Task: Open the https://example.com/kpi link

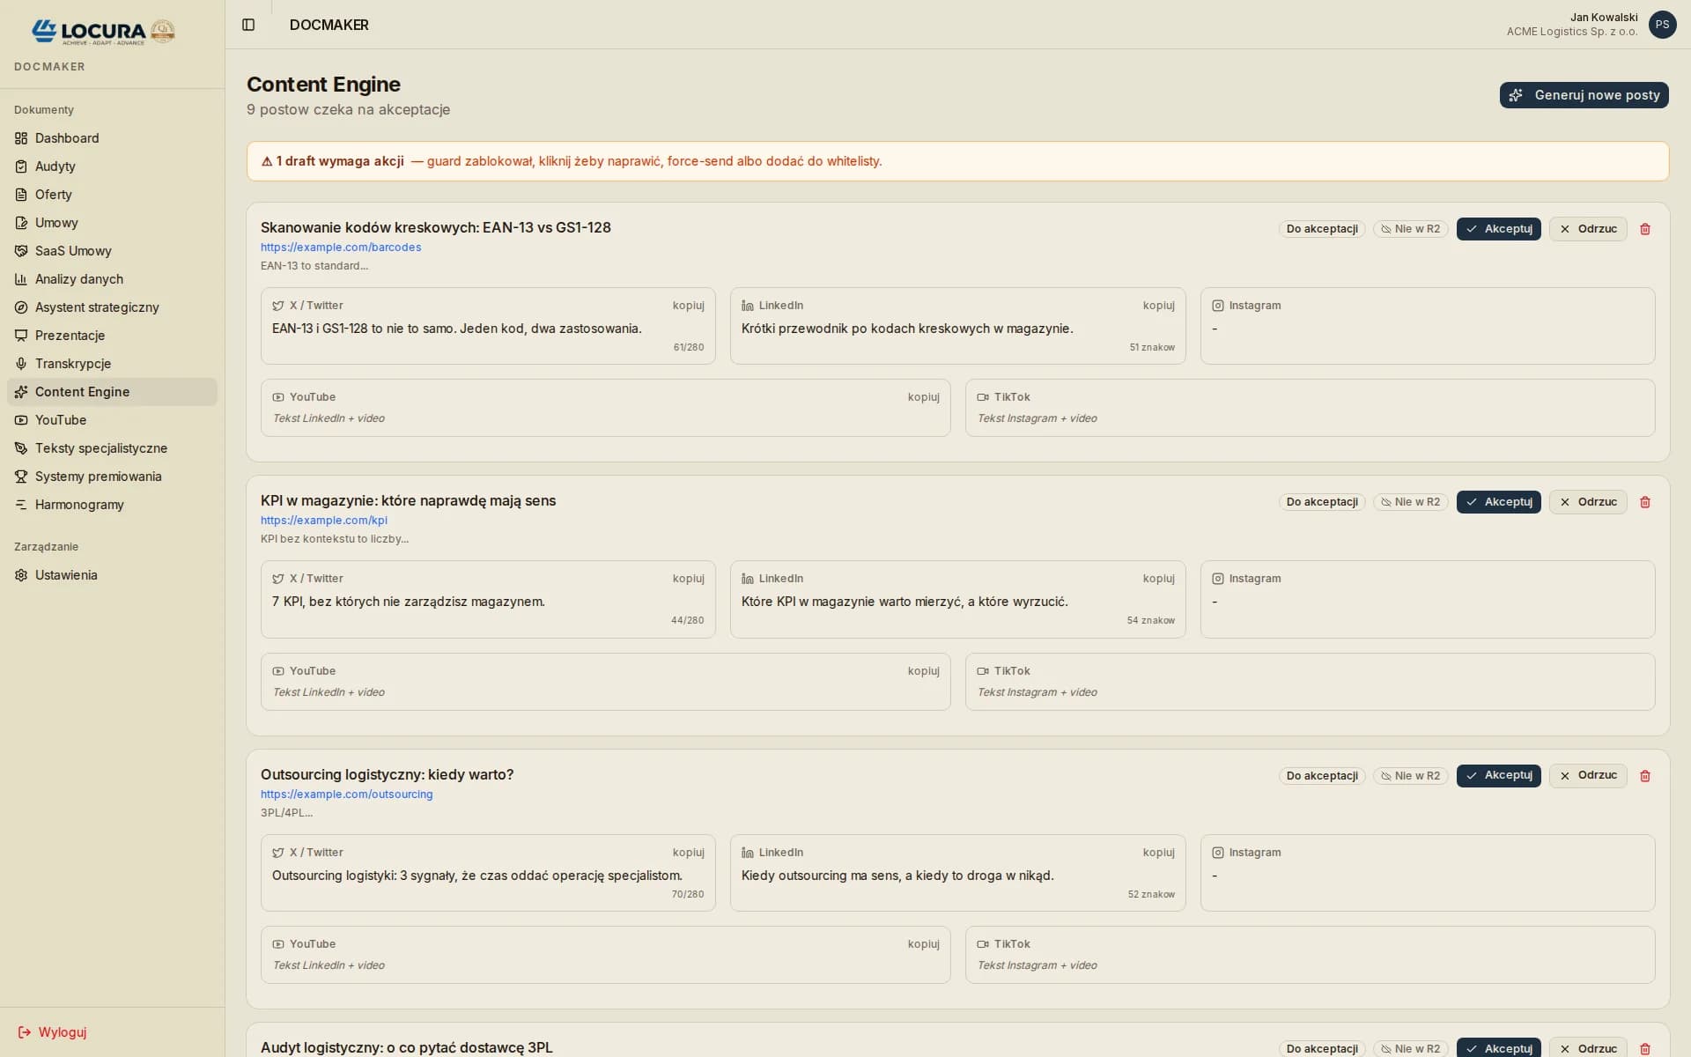Action: pos(323,520)
